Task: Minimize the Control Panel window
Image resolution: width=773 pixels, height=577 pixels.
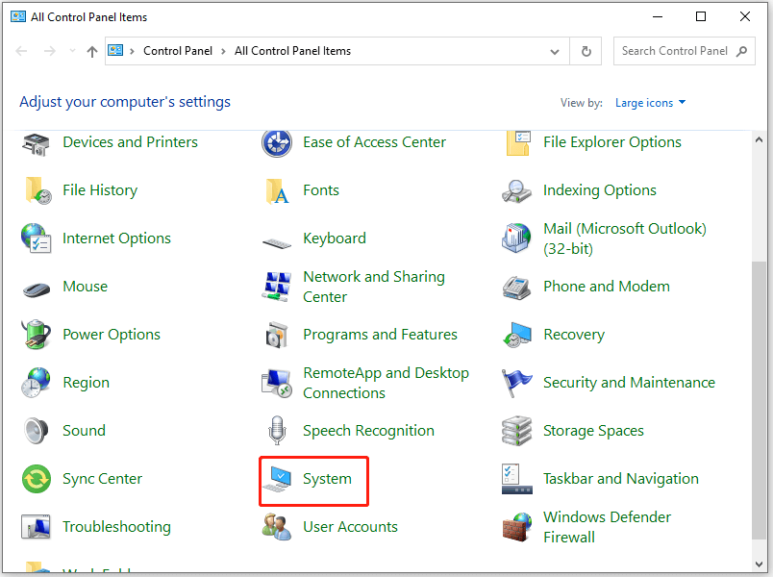Action: [x=658, y=16]
